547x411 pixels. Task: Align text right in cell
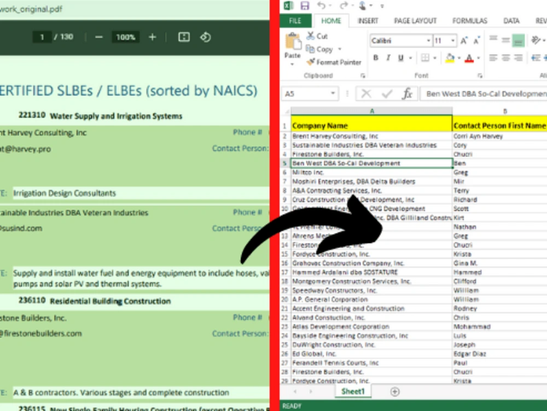tap(519, 58)
